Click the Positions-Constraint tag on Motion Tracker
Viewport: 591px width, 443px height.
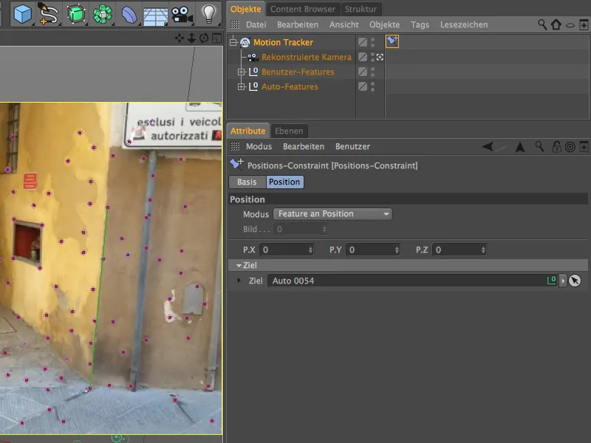click(x=392, y=42)
